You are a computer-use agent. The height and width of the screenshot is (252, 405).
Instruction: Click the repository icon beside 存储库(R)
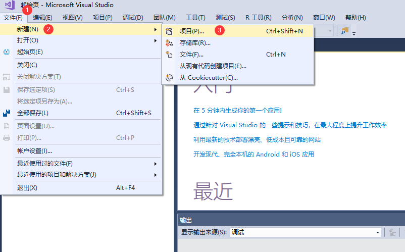pyautogui.click(x=169, y=43)
